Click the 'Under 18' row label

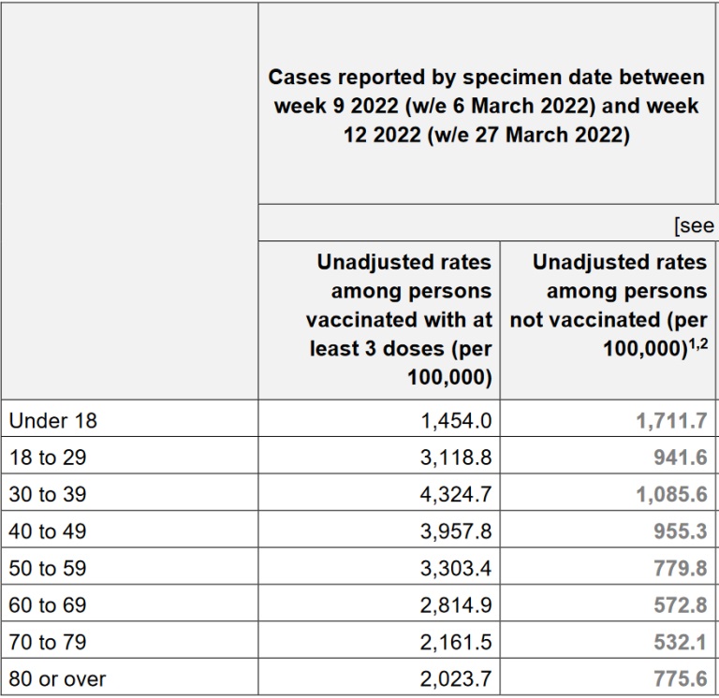52,421
